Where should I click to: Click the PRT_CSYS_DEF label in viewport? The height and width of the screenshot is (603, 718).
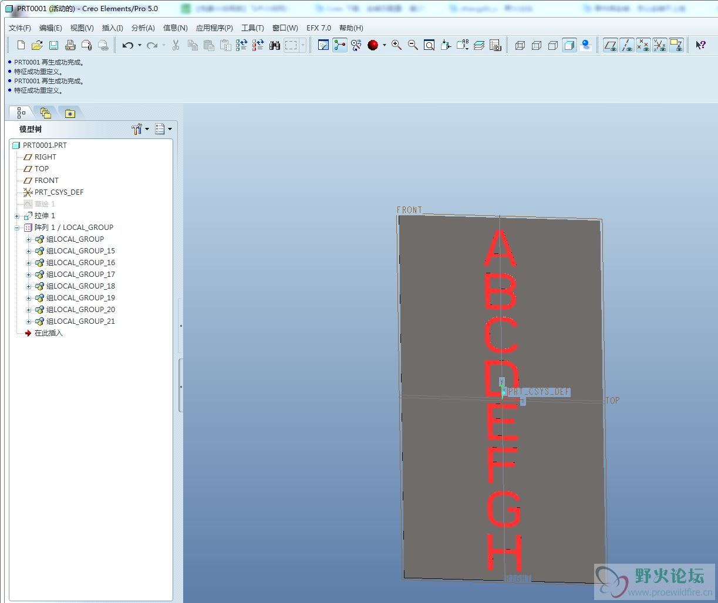click(539, 392)
